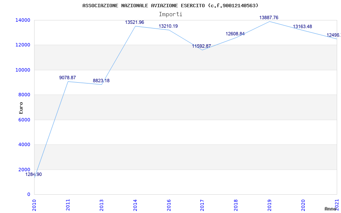Click the x-axis year 2011
This screenshot has height=213, width=341.
(68, 205)
